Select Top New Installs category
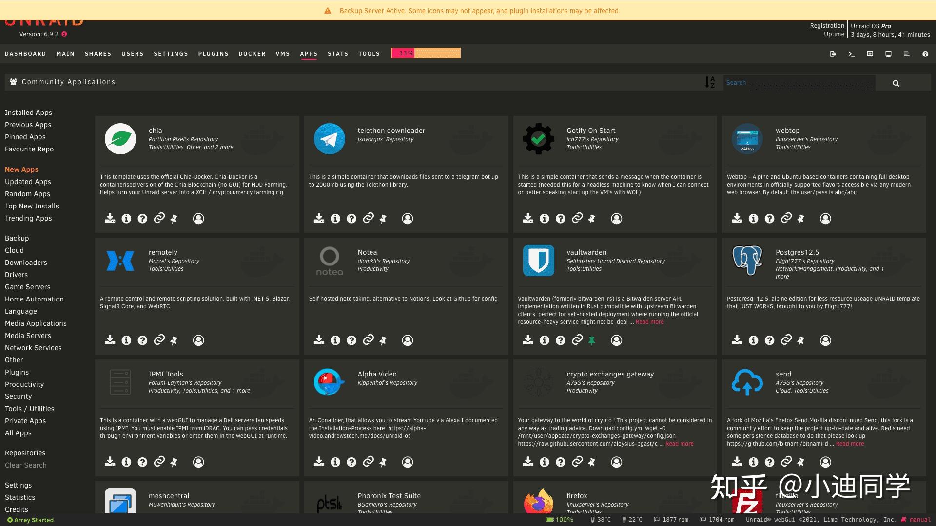 pyautogui.click(x=32, y=206)
